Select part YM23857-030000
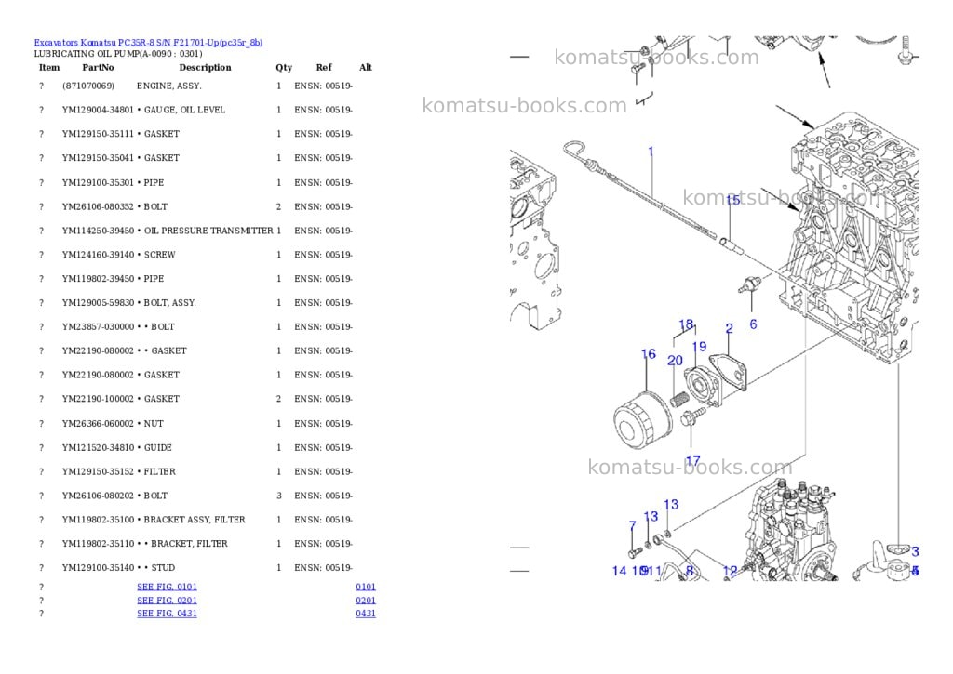The height and width of the screenshot is (674, 953). 98,326
